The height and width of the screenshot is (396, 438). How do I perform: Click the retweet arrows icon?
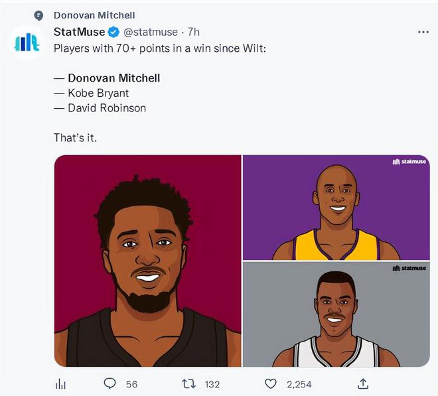tap(189, 384)
